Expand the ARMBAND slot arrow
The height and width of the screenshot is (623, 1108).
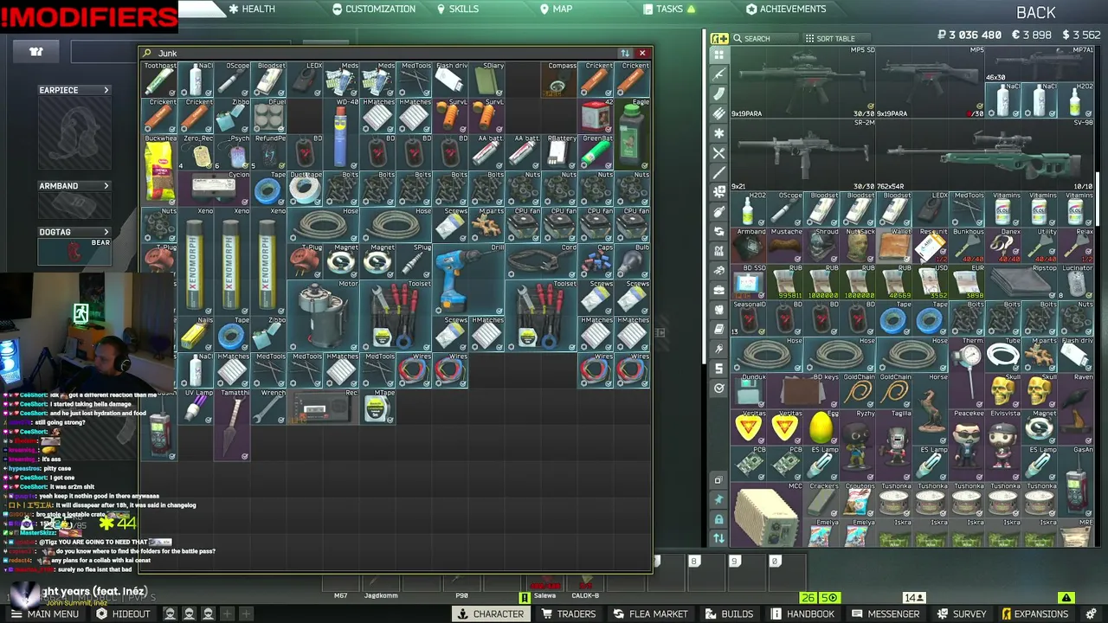[x=106, y=186]
